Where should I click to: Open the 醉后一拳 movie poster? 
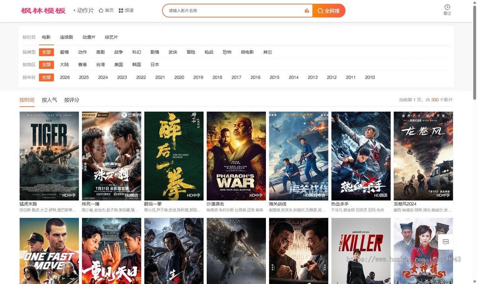[x=174, y=156]
